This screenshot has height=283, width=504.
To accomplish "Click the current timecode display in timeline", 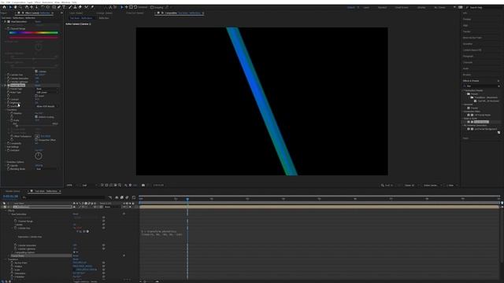I will 10,197.
